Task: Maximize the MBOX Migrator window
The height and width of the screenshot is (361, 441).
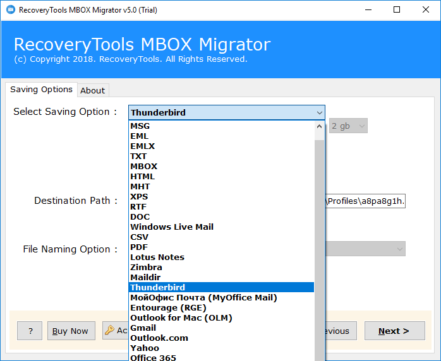Action: pyautogui.click(x=397, y=10)
